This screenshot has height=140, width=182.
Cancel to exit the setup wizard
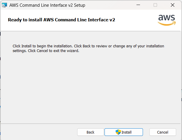pyautogui.click(x=163, y=132)
